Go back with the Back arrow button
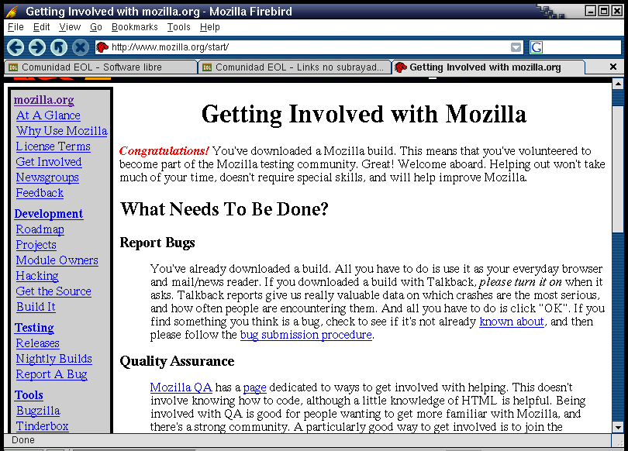The image size is (628, 451). [x=16, y=47]
